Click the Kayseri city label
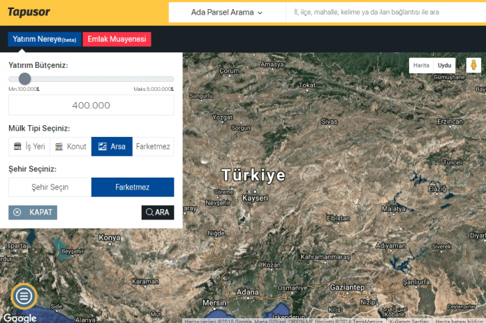 point(255,198)
